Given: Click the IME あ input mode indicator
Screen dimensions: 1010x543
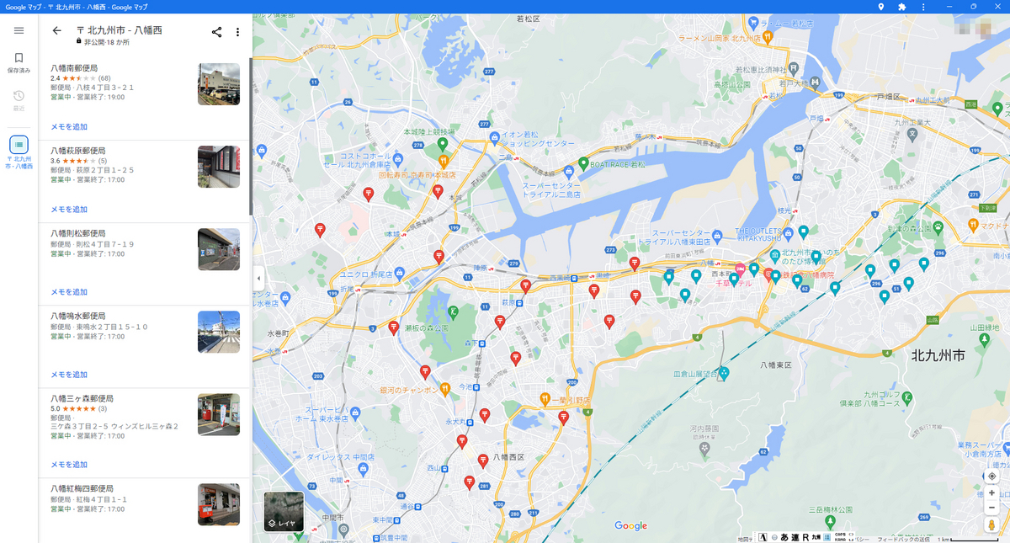Looking at the screenshot, I should [x=784, y=537].
